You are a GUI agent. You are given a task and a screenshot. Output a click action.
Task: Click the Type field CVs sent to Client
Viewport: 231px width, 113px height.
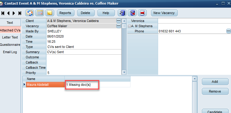pyautogui.click(x=84, y=47)
